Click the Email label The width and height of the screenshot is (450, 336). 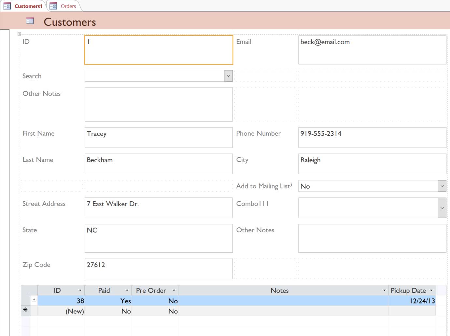[x=244, y=42]
